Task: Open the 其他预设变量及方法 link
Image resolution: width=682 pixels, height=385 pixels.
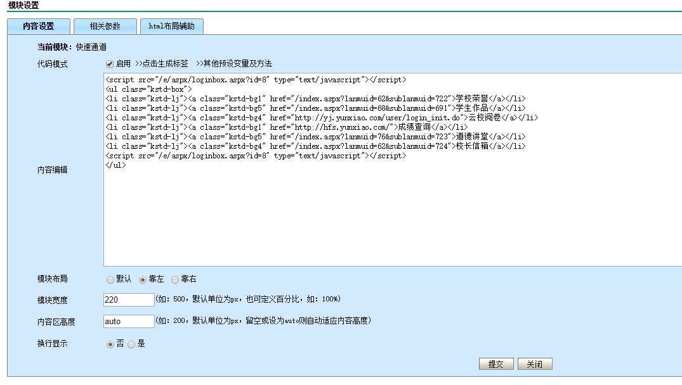Action: point(233,64)
